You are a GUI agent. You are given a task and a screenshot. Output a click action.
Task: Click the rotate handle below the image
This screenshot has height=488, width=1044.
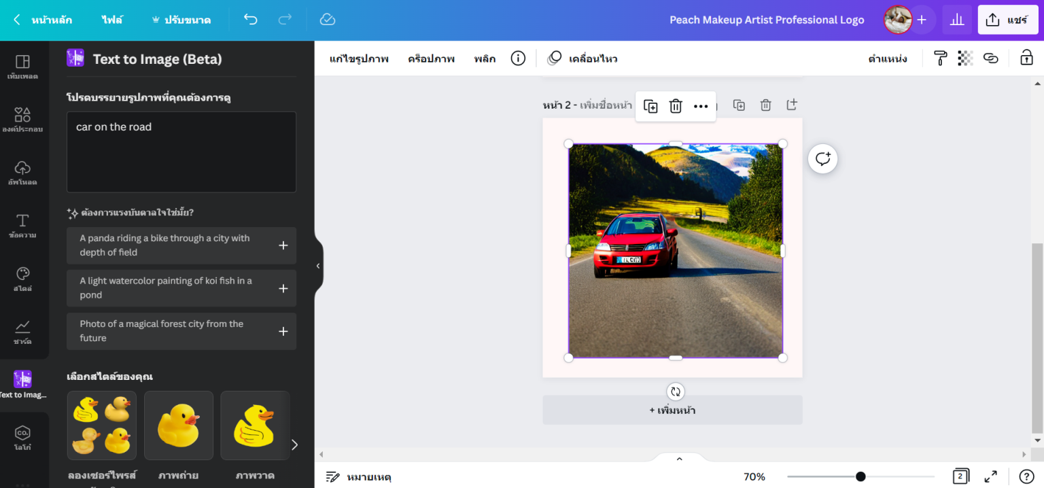click(675, 391)
